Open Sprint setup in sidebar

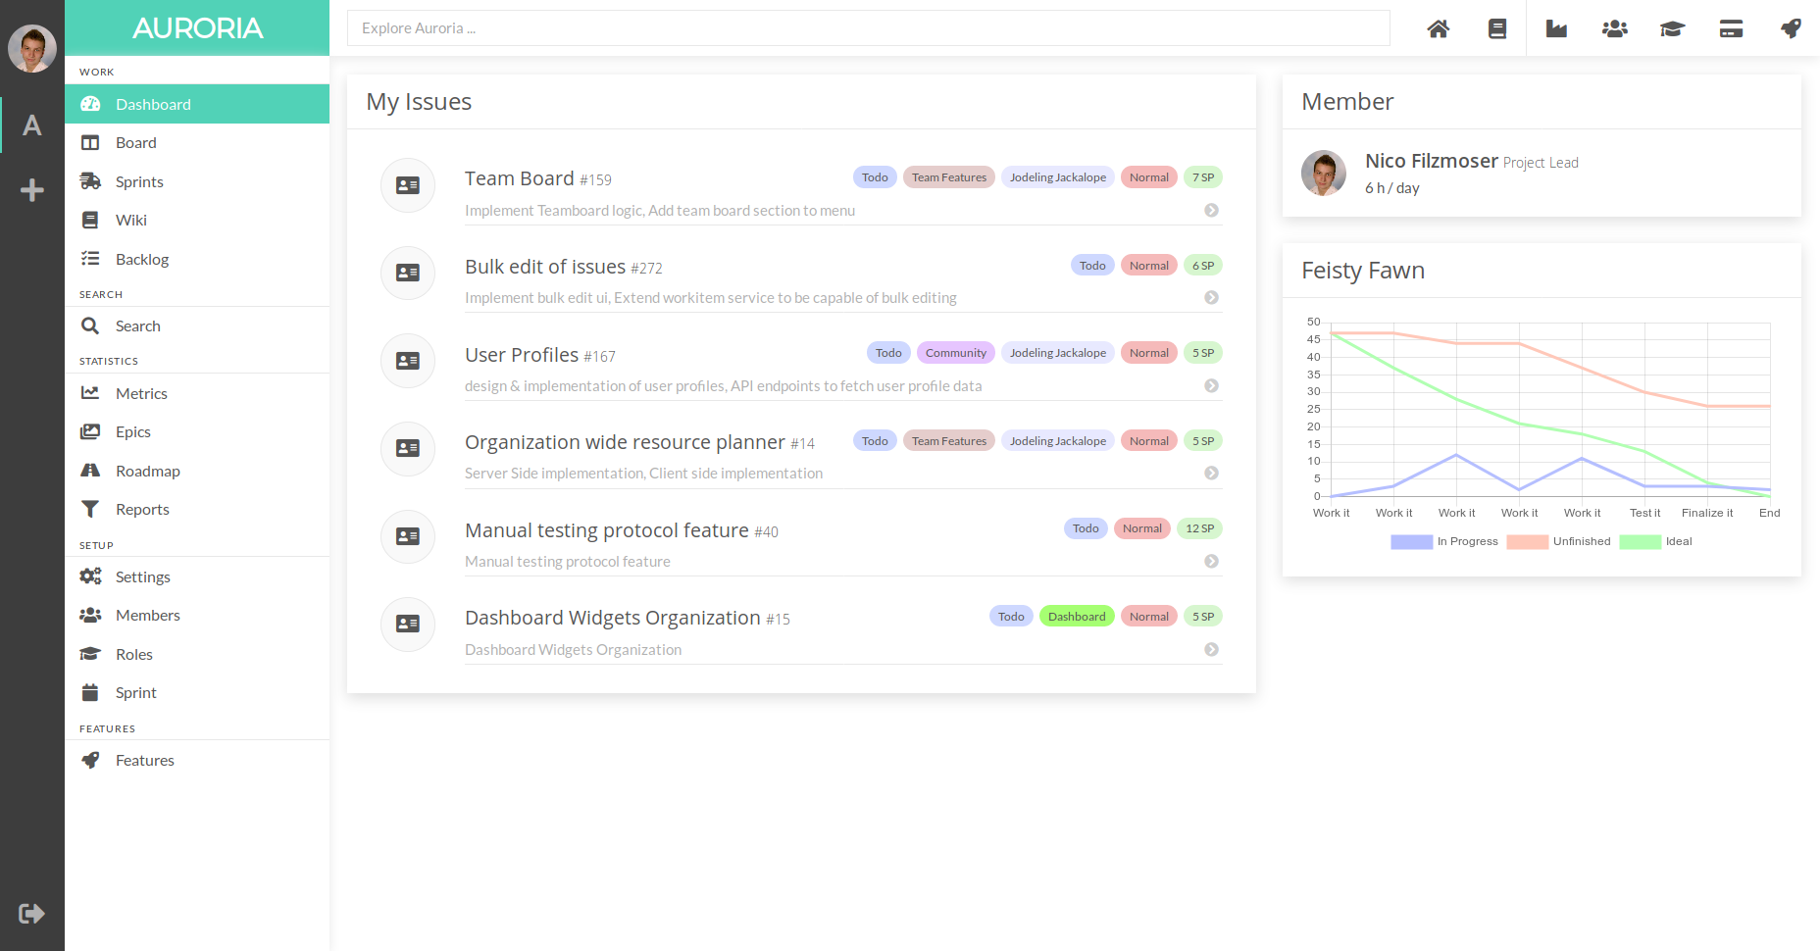click(x=197, y=692)
